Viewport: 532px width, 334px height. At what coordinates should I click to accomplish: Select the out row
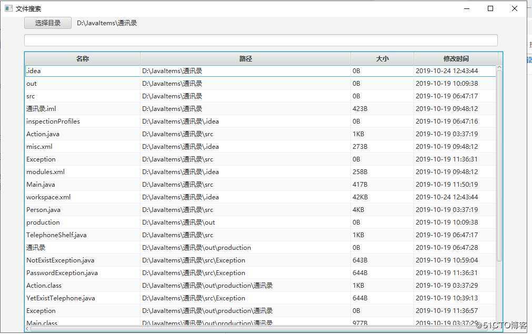[260, 84]
